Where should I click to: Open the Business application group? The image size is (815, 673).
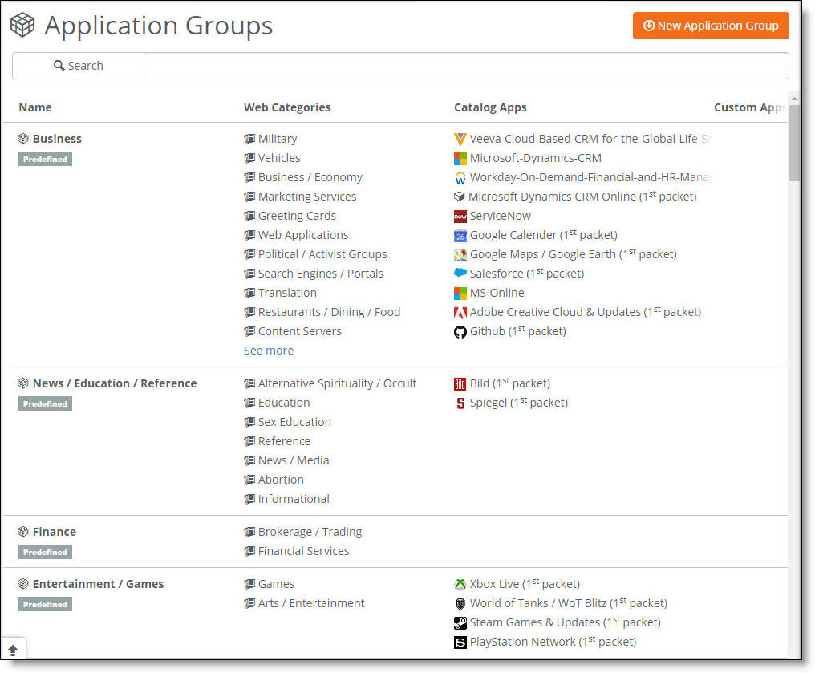(57, 139)
